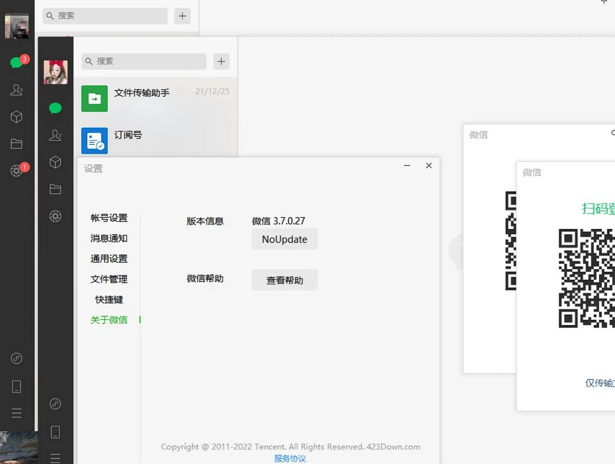Open 订阅号 conversation
Viewport: 615px width, 464px height.
point(156,139)
